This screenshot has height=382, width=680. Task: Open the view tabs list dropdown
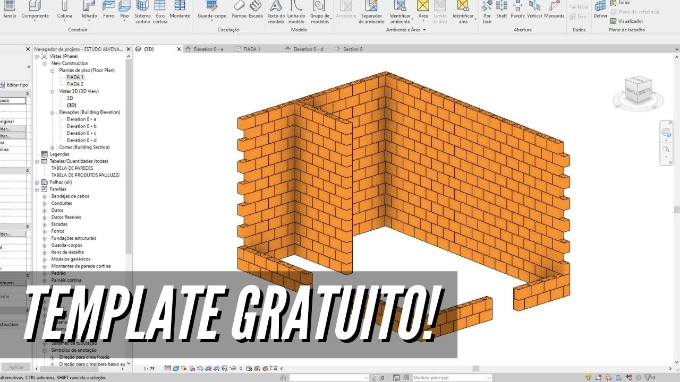(x=676, y=49)
